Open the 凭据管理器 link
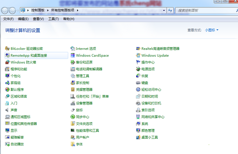238x154 pixels. [x=84, y=89]
